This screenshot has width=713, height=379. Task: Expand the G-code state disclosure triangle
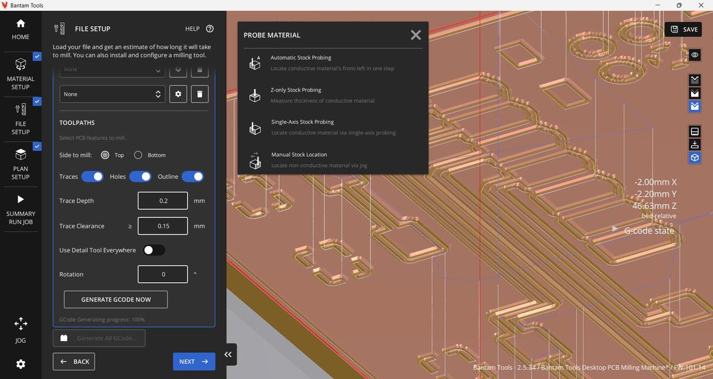click(x=616, y=229)
